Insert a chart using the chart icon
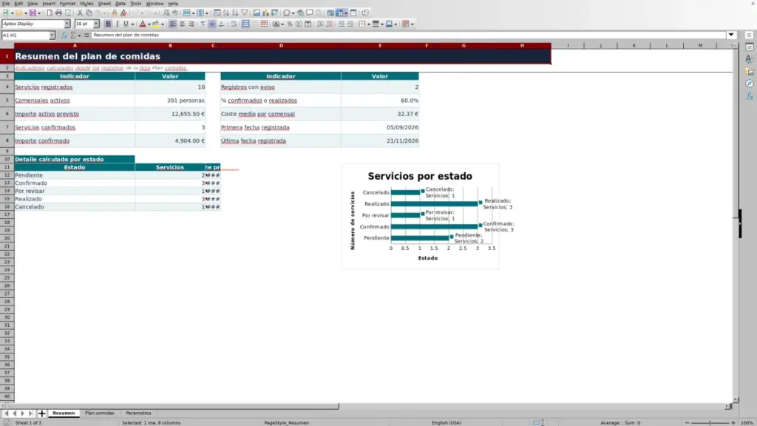 265,13
